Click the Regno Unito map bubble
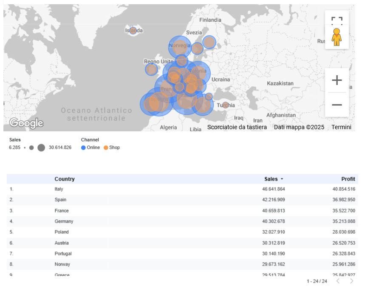Screen dimensions: 365x286 (151, 69)
